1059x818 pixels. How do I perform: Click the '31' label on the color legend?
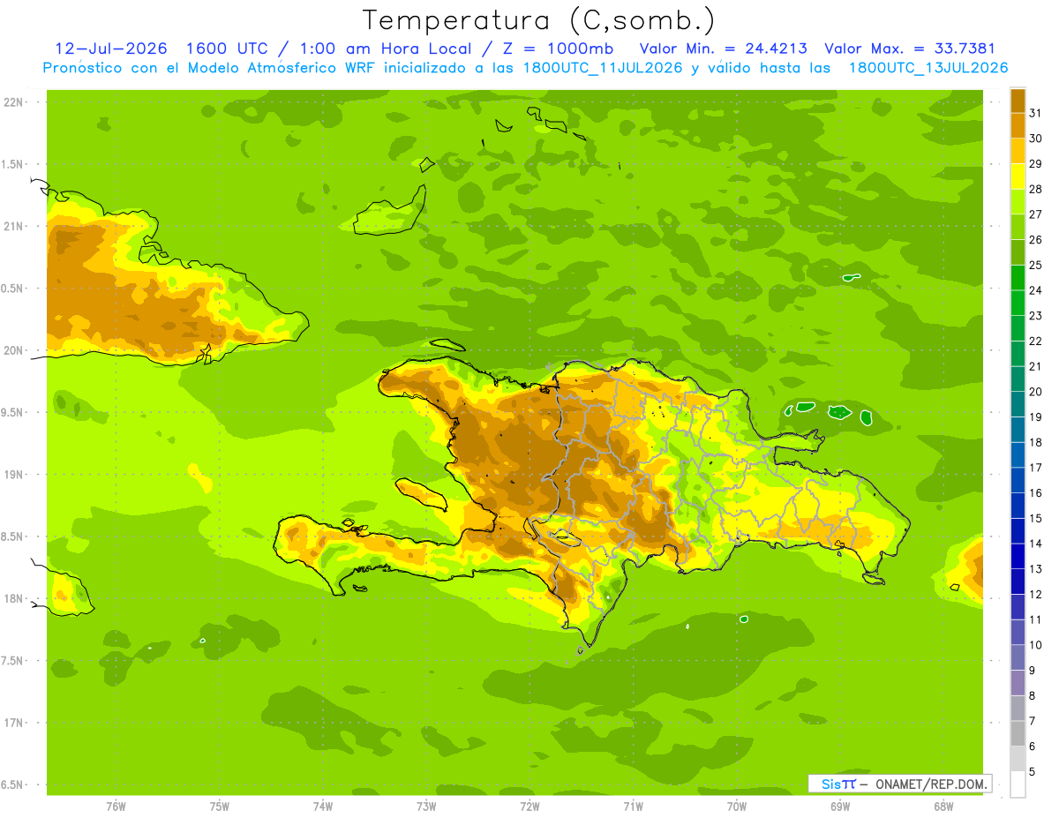pyautogui.click(x=1036, y=113)
